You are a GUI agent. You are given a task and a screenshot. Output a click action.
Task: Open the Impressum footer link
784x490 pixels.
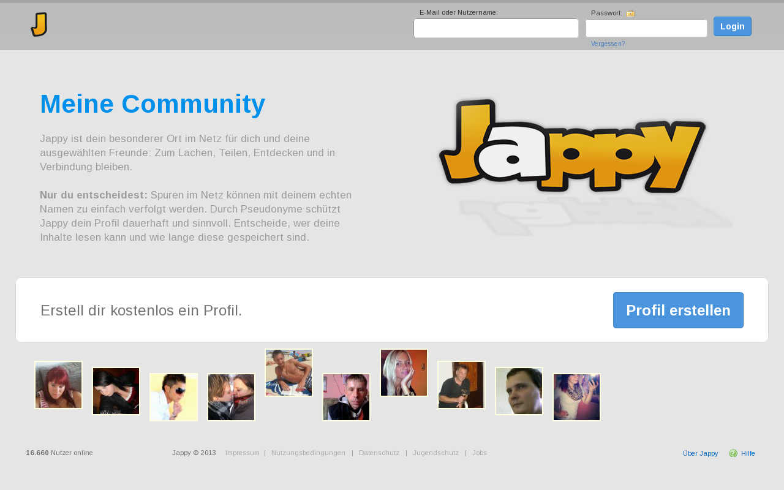click(x=243, y=453)
